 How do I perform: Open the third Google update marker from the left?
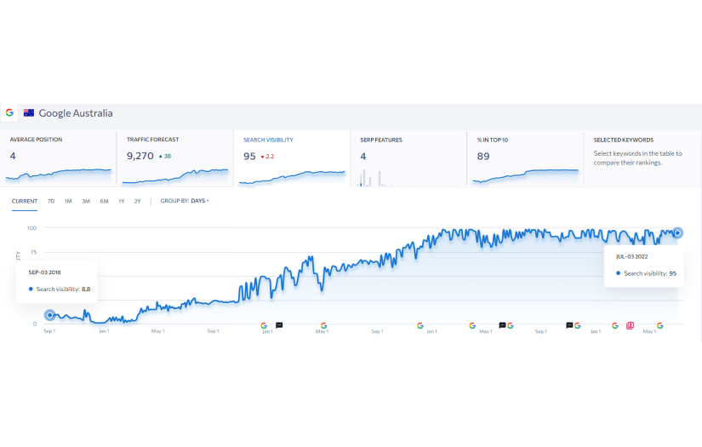click(x=420, y=325)
